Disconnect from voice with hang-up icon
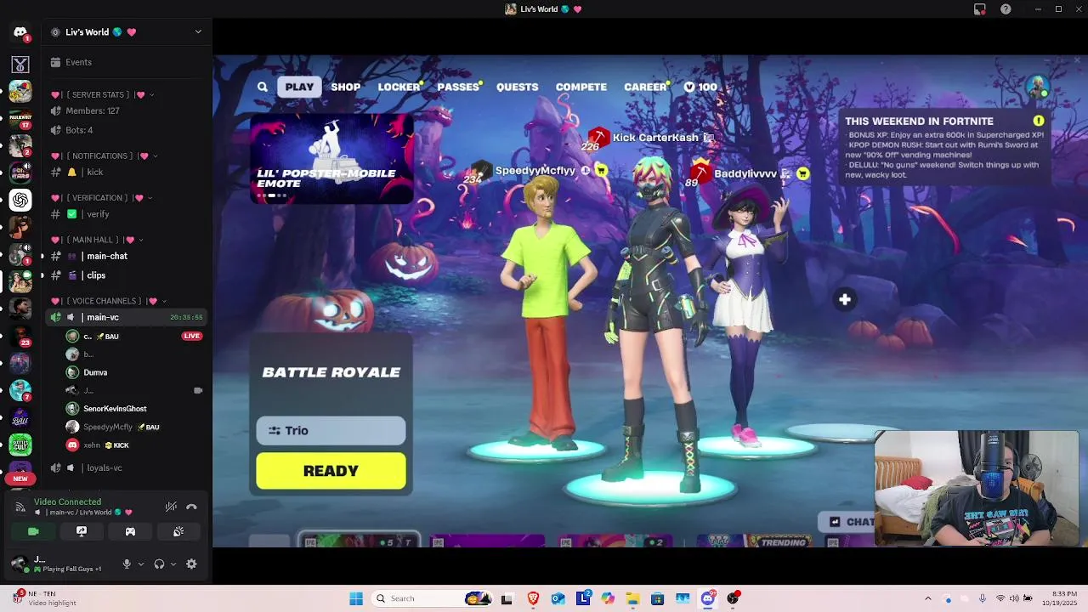Viewport: 1088px width, 612px height. click(x=191, y=507)
